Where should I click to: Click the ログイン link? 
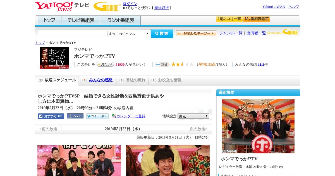click(130, 4)
